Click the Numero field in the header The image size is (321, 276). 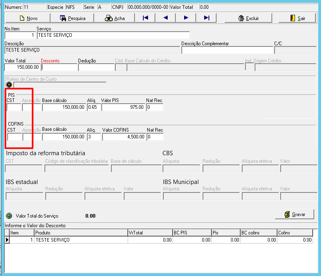(34, 7)
